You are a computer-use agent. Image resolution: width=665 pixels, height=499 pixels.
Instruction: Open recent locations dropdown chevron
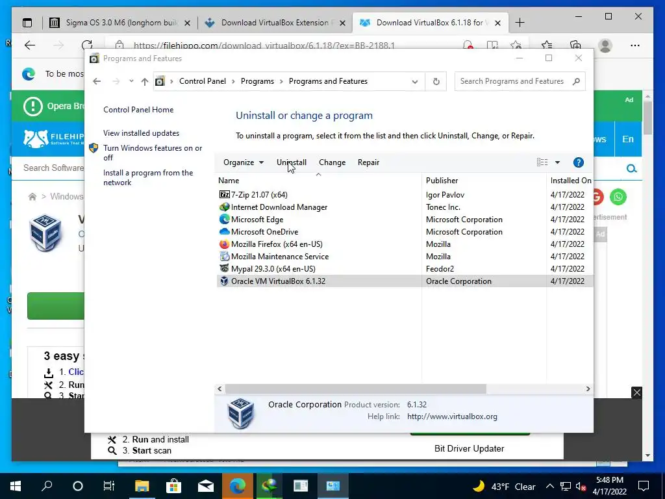click(x=131, y=81)
